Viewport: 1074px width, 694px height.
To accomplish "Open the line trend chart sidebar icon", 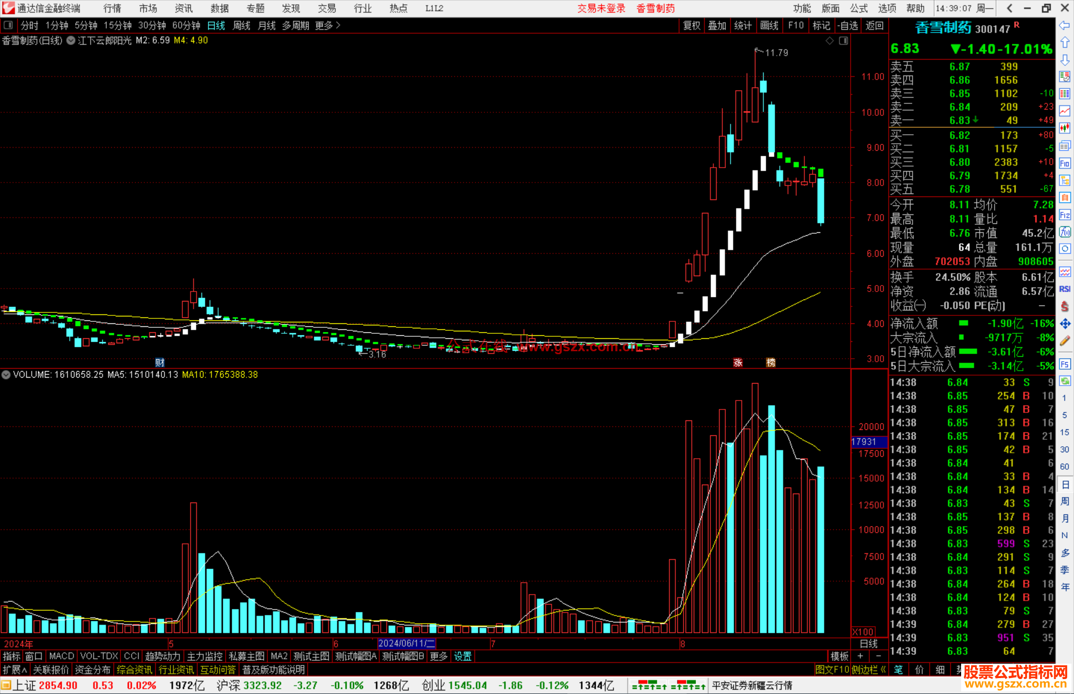I will click(1065, 110).
